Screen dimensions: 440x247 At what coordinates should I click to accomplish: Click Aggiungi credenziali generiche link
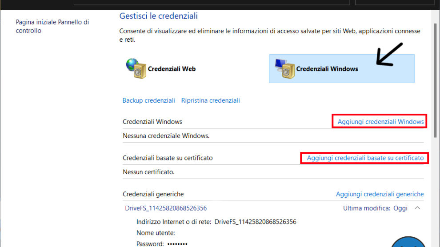pyautogui.click(x=380, y=194)
